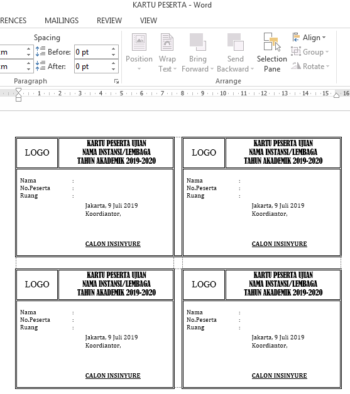Viewport: 350px width, 394px height.
Task: Click the Rotate objects icon
Action: pos(296,66)
